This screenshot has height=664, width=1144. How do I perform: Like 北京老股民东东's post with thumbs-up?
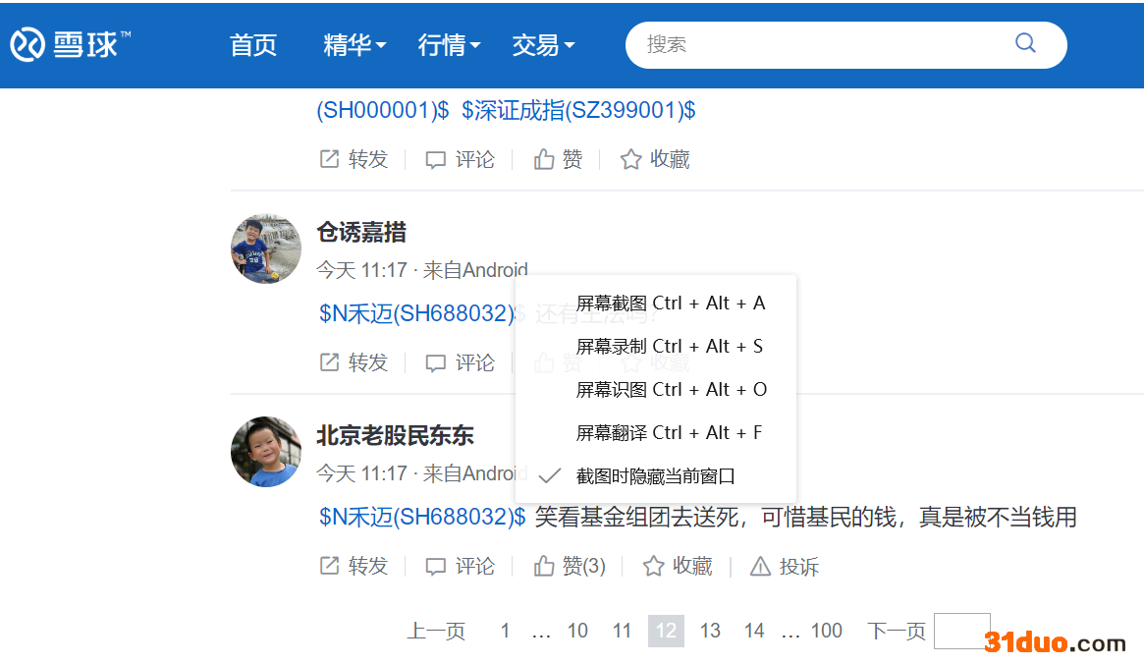coord(544,567)
